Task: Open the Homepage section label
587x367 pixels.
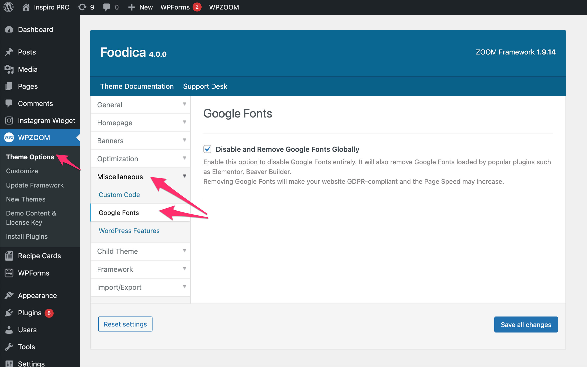Action: click(115, 123)
